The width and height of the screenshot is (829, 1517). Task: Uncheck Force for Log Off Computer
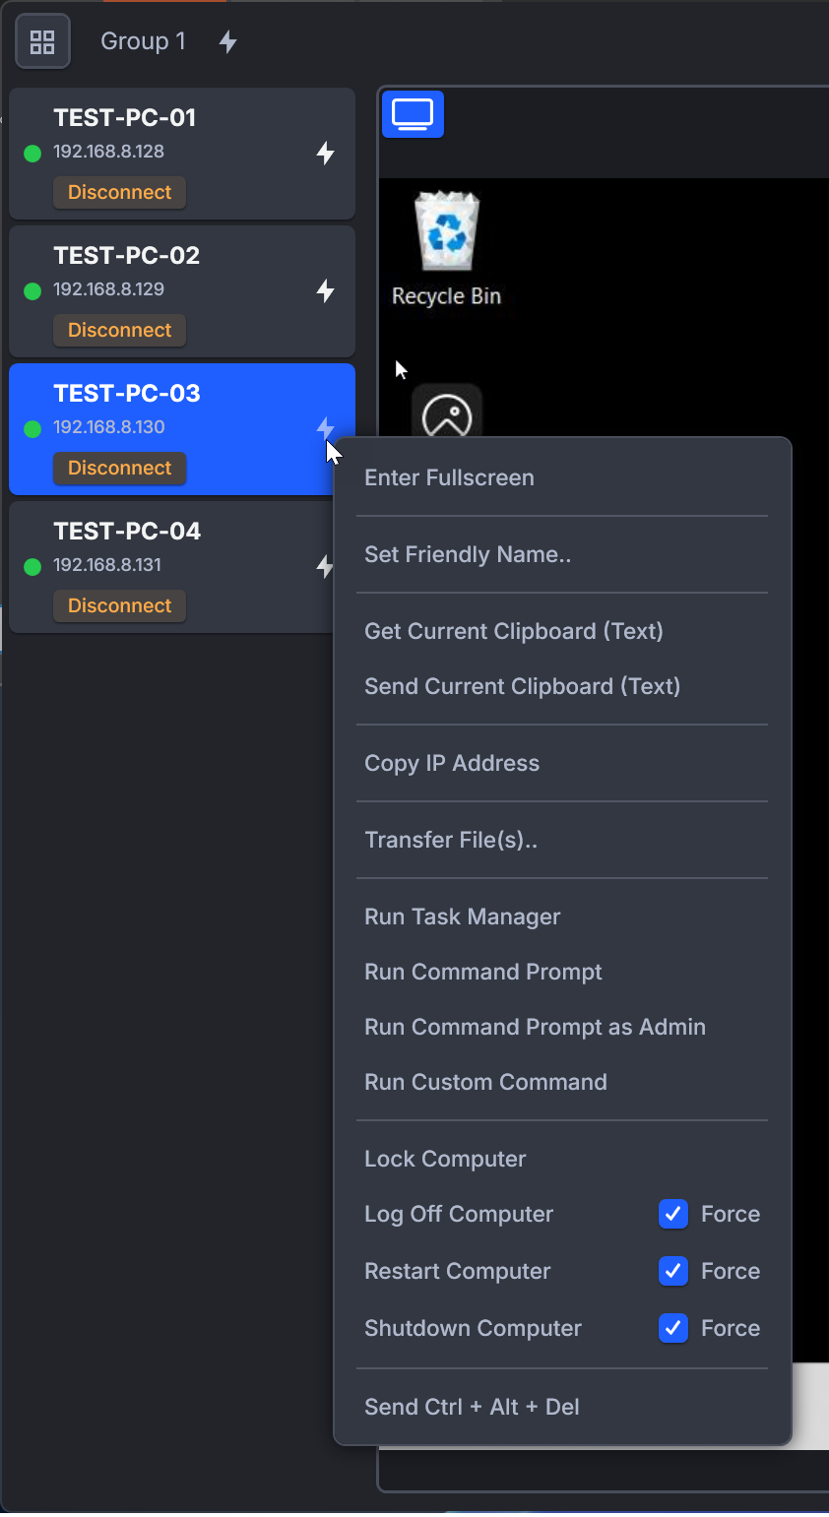[673, 1214]
